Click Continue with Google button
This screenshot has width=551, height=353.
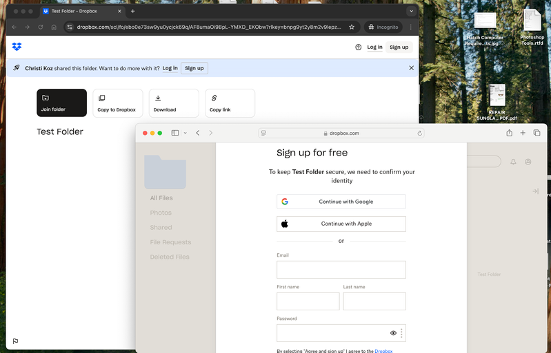coord(341,202)
